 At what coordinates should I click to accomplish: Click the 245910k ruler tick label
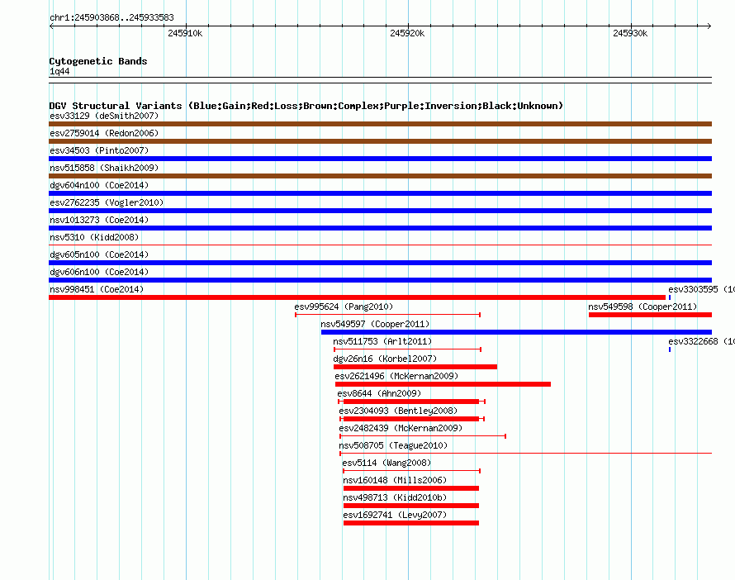click(x=185, y=33)
